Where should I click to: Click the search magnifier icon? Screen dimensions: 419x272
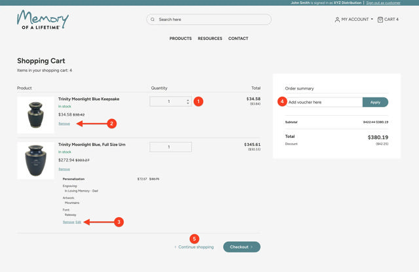(x=153, y=20)
